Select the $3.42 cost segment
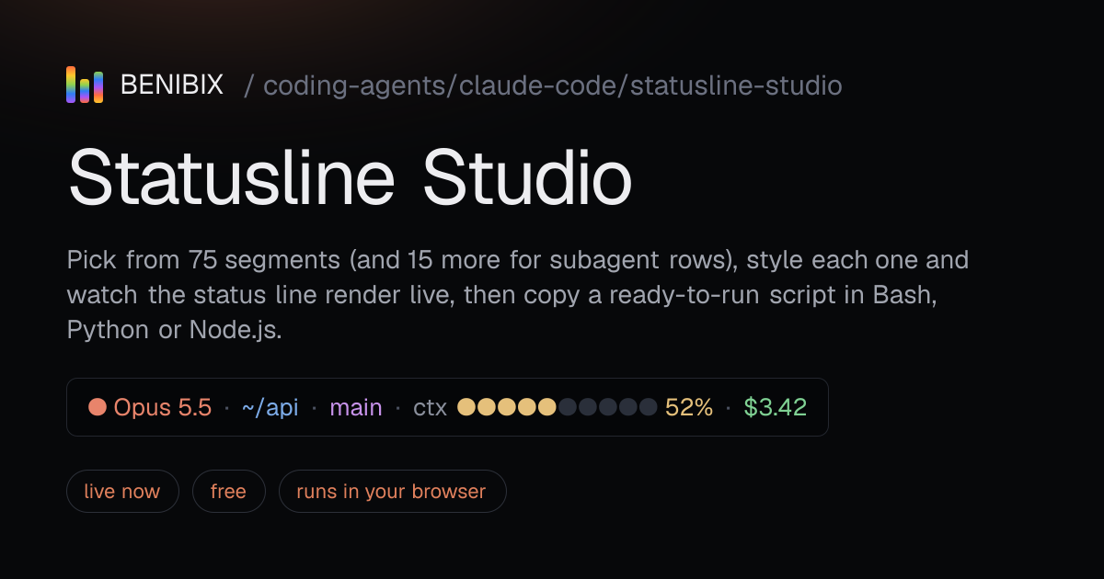Screen dimensions: 1104x579 pos(776,407)
